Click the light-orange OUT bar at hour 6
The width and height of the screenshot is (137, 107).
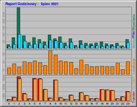click(x=41, y=90)
